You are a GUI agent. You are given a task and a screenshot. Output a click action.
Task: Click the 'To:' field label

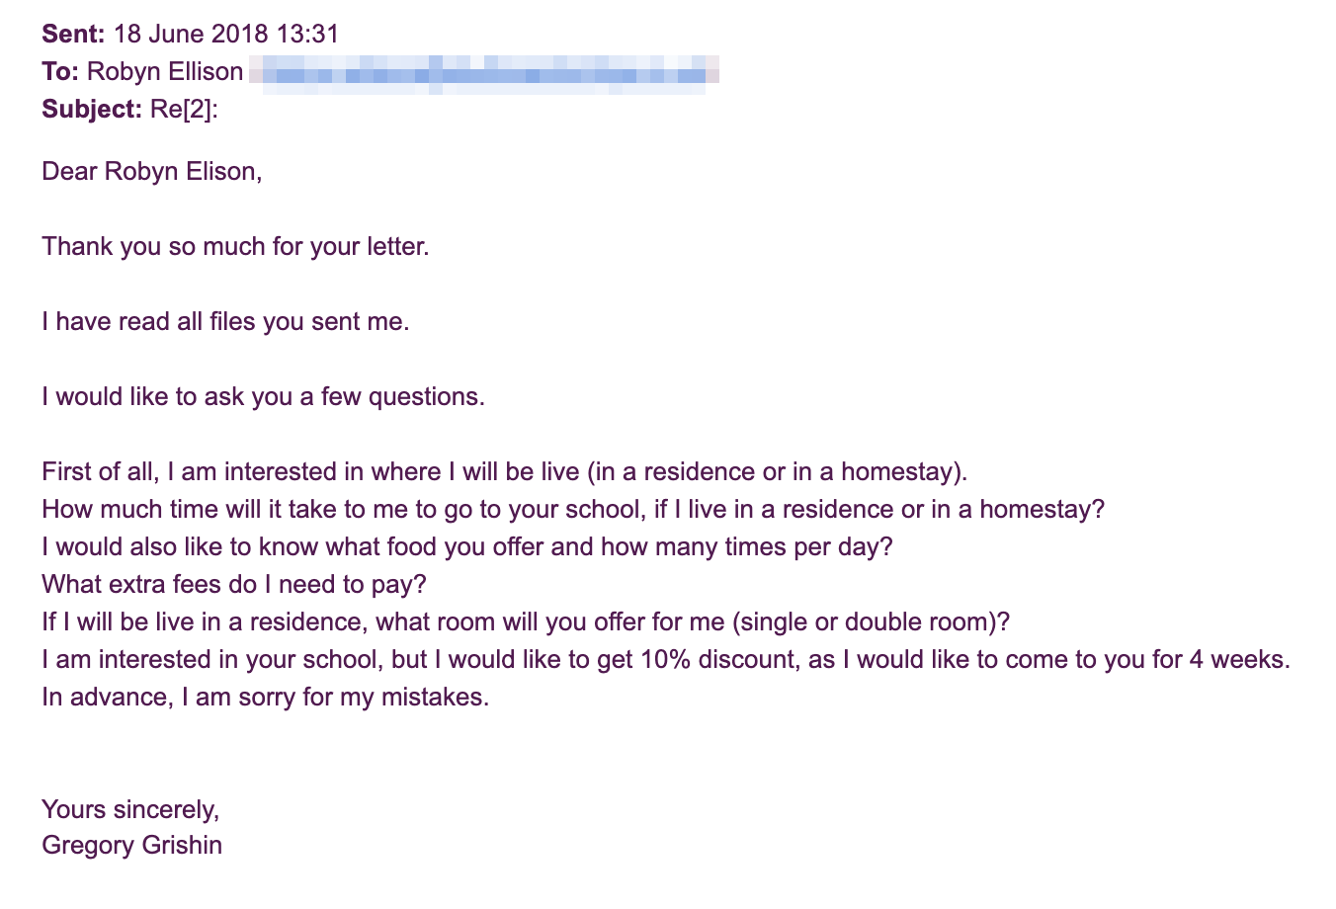pos(60,71)
